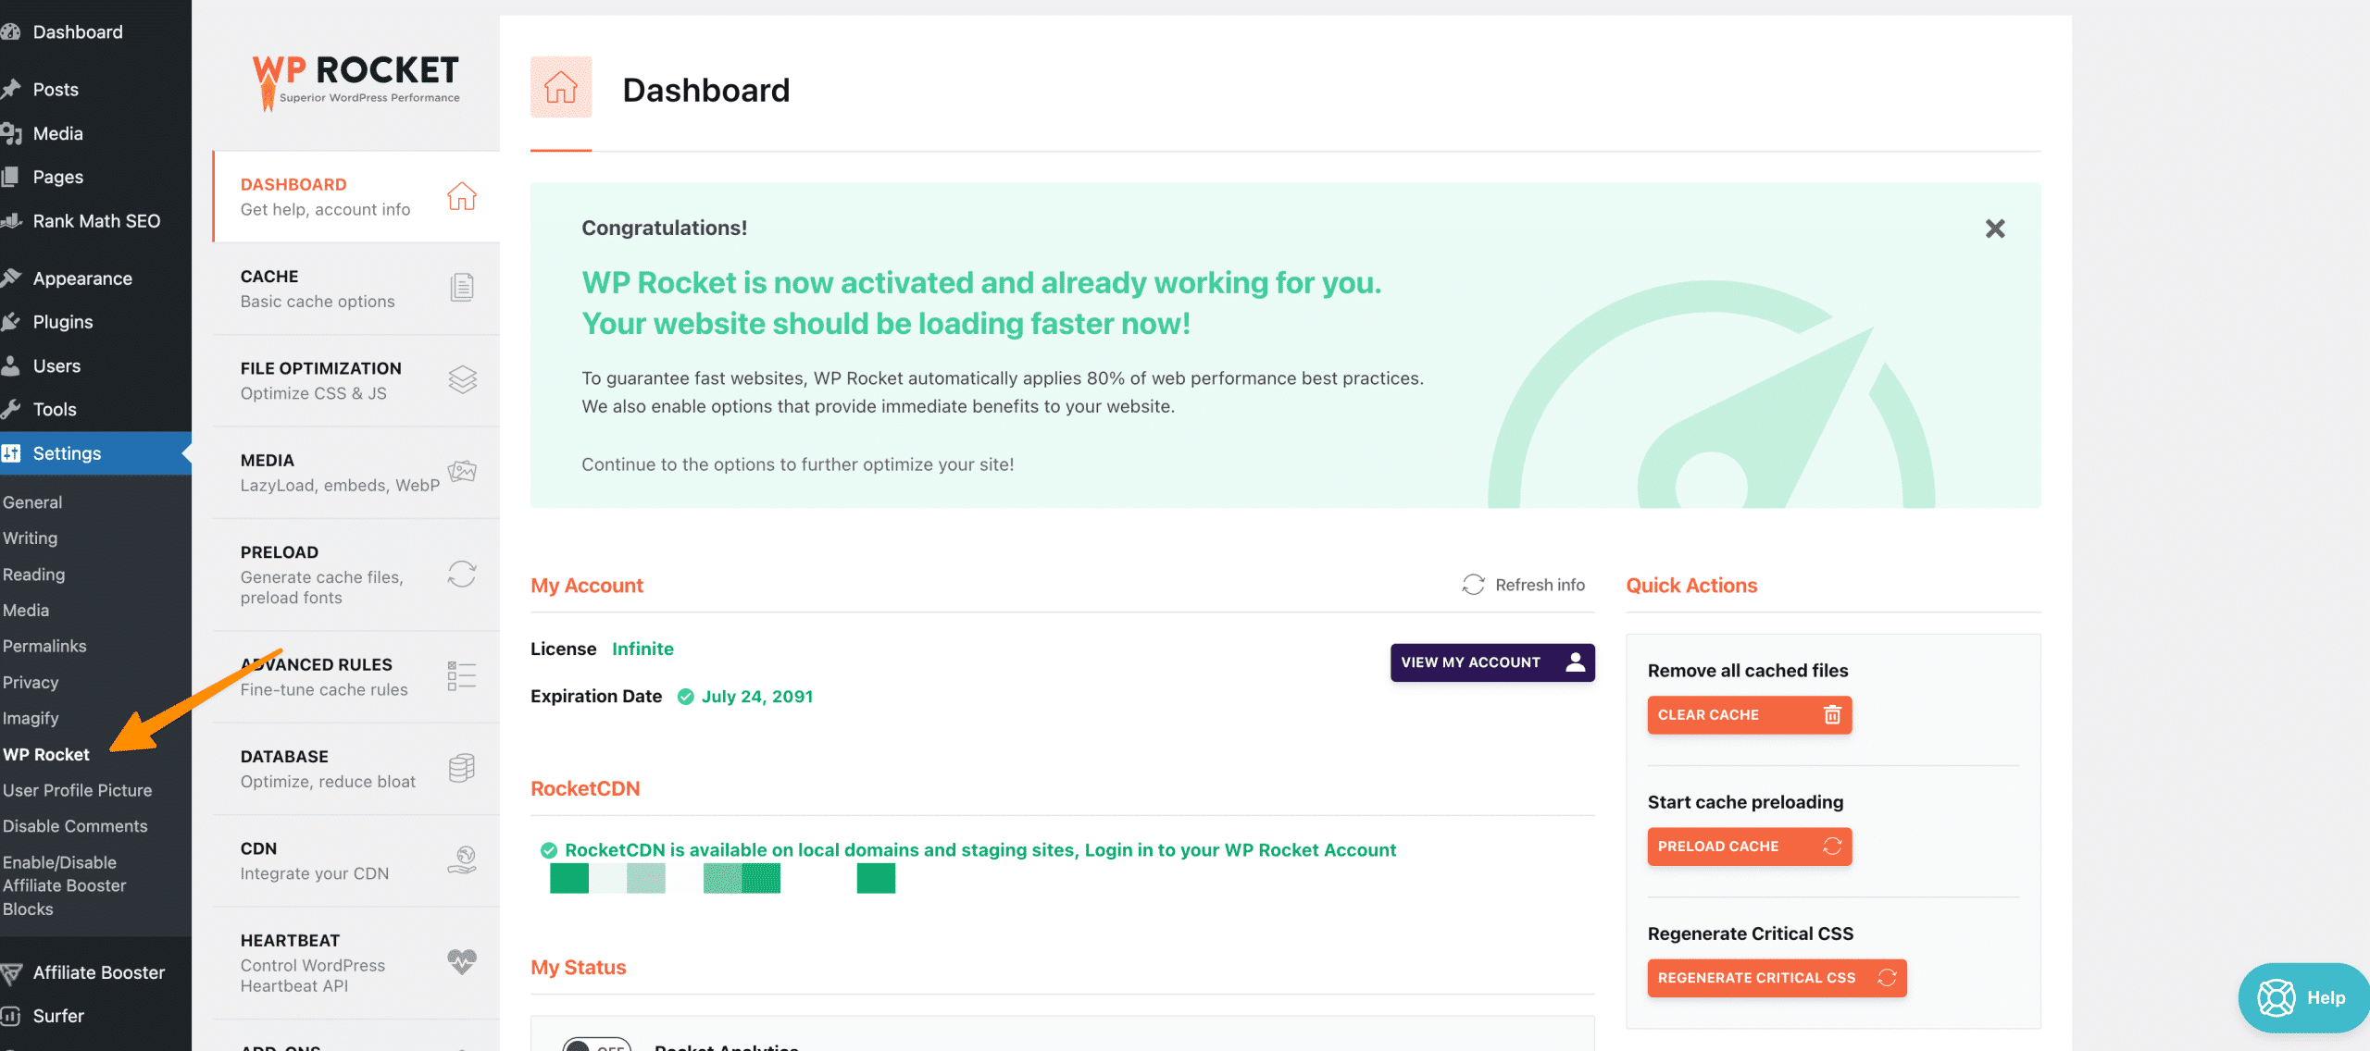2370x1051 pixels.
Task: Select WP Rocket under Settings menu
Action: (x=45, y=752)
